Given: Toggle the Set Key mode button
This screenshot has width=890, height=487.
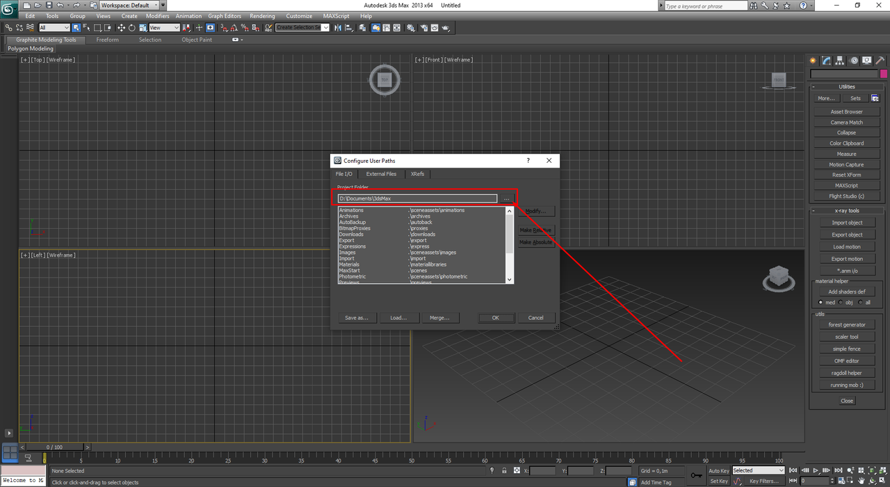Looking at the screenshot, I should pyautogui.click(x=719, y=481).
